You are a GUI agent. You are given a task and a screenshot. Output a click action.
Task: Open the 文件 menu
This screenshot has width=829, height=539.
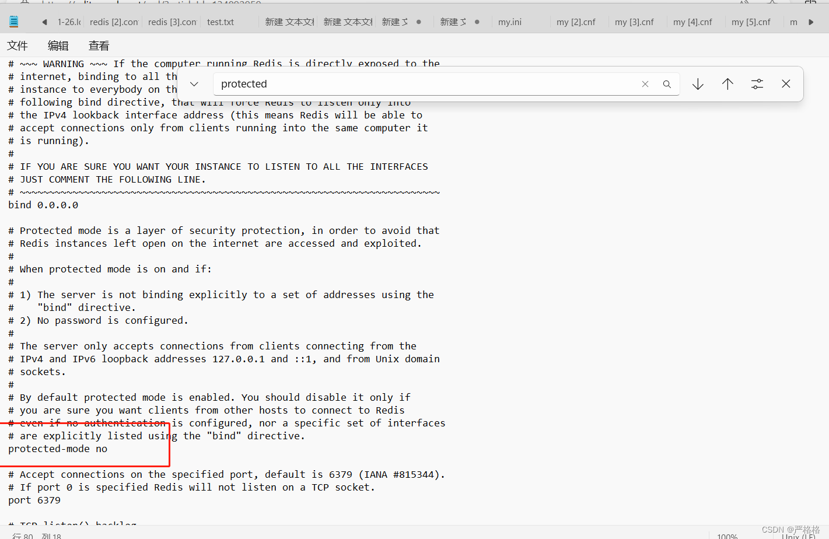pyautogui.click(x=18, y=45)
